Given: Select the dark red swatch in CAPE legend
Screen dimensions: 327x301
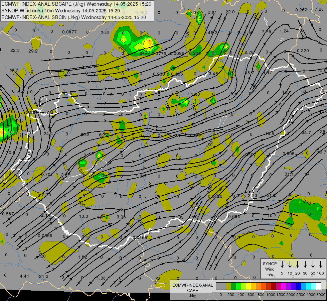Looking at the screenshot, I should coord(274,286).
